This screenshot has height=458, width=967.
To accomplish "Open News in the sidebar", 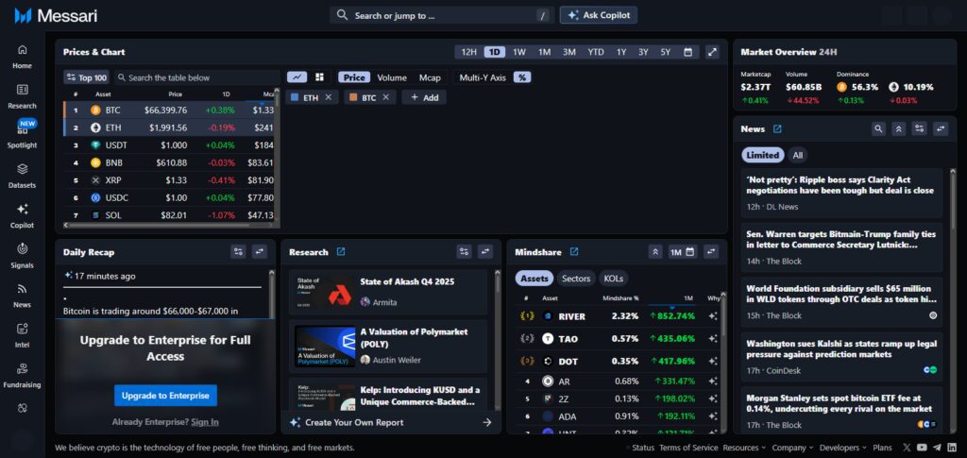I will click(x=23, y=296).
